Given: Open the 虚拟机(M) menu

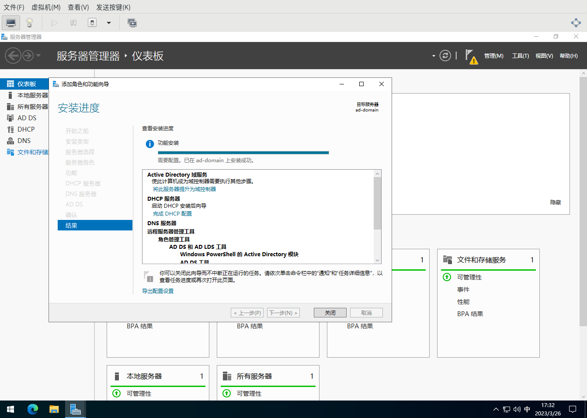Looking at the screenshot, I should tap(46, 7).
